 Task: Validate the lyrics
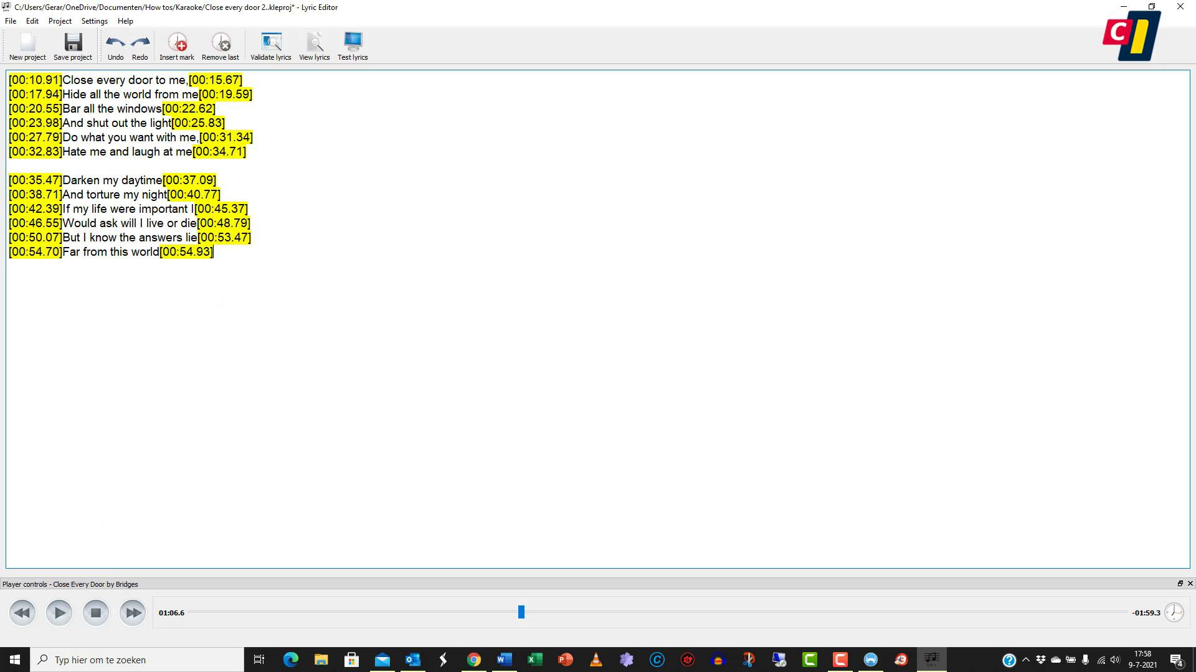click(270, 45)
